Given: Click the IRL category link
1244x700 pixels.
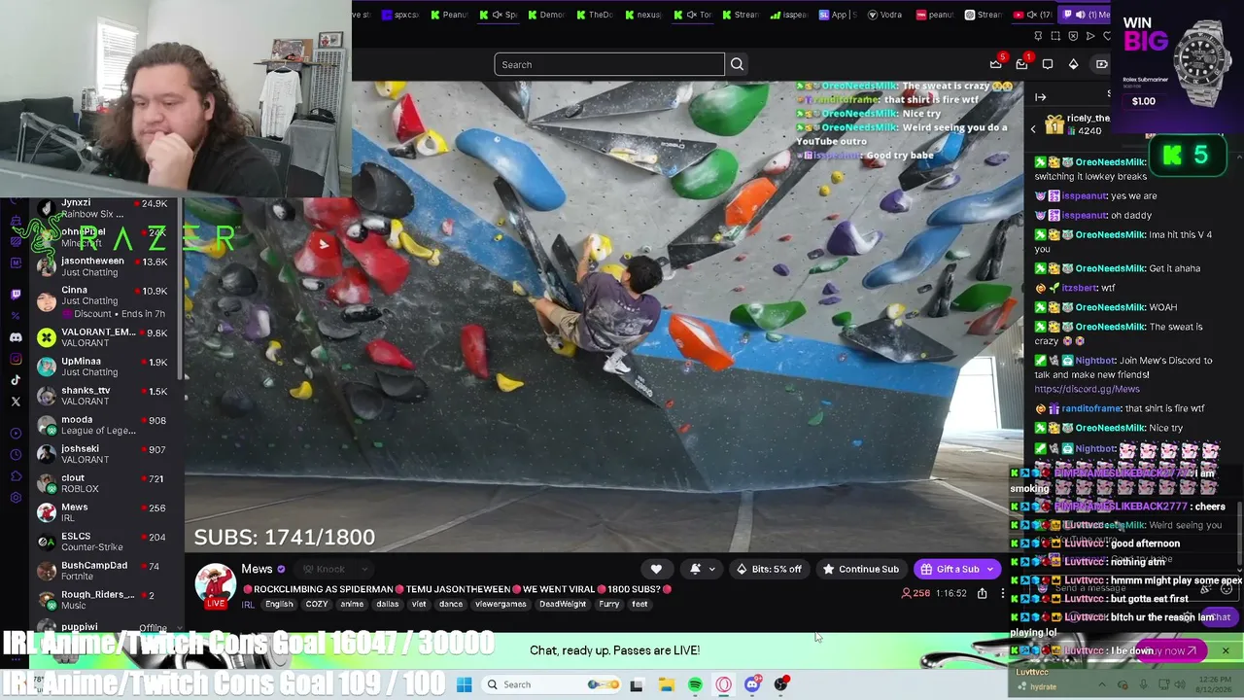Looking at the screenshot, I should [x=248, y=604].
